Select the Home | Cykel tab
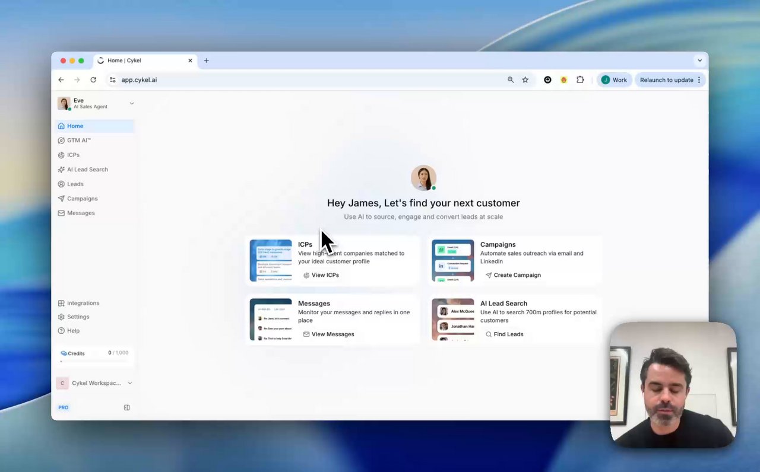 click(145, 60)
